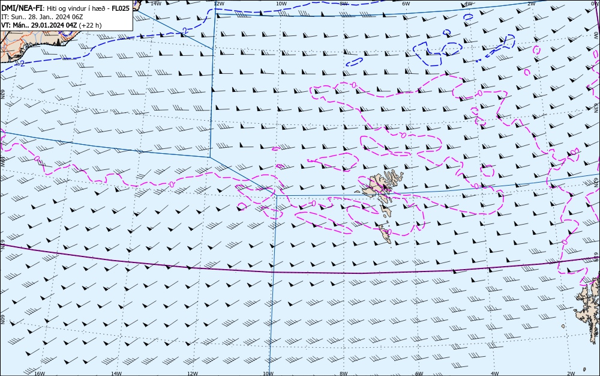Screen dimensions: 600x376
Task: Click the initial time line 'IT: Sun.. 28. Jan.. 2024 06Z'
Action: (42, 17)
